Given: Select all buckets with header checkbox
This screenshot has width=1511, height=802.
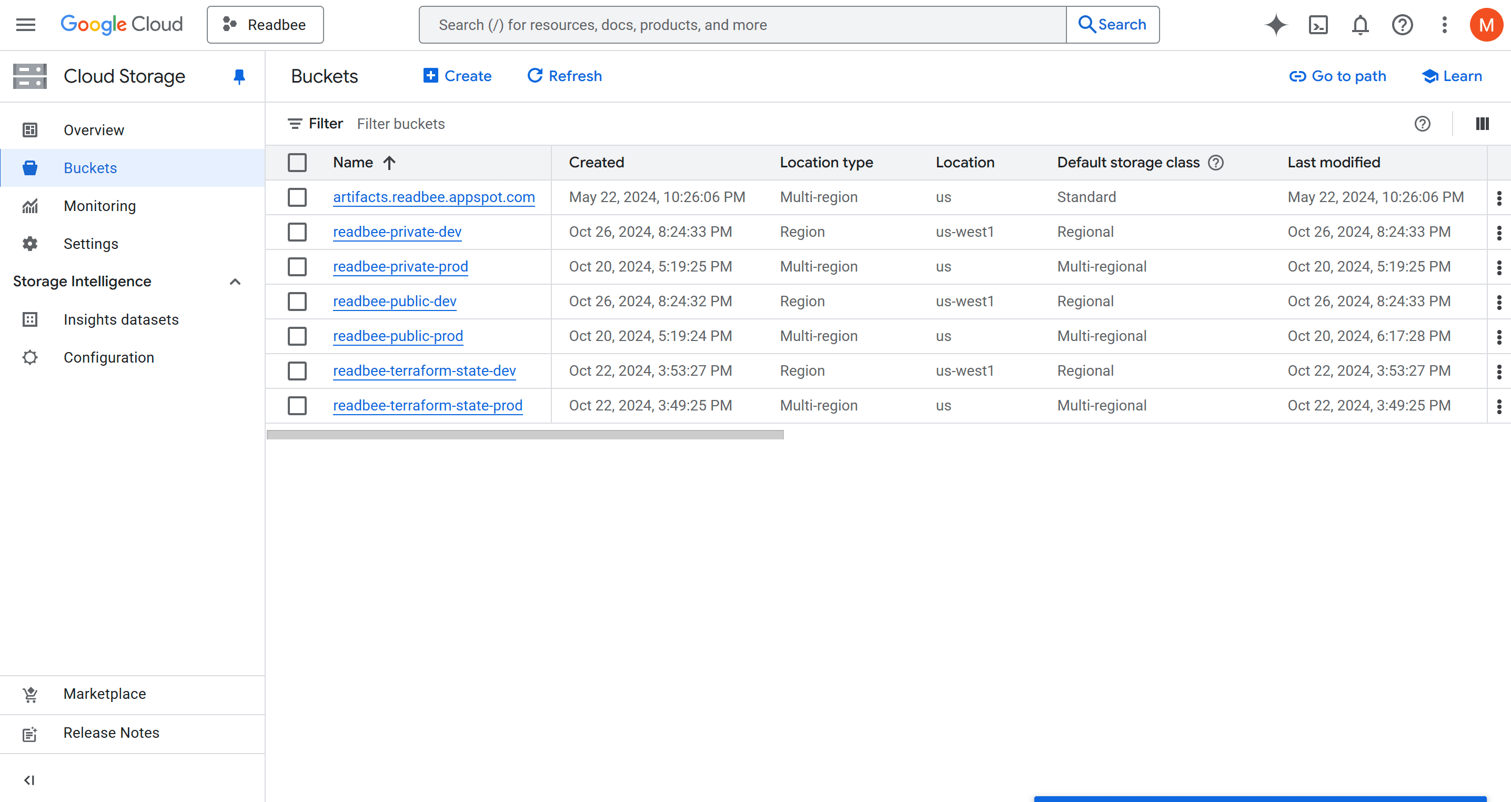Looking at the screenshot, I should pyautogui.click(x=297, y=163).
